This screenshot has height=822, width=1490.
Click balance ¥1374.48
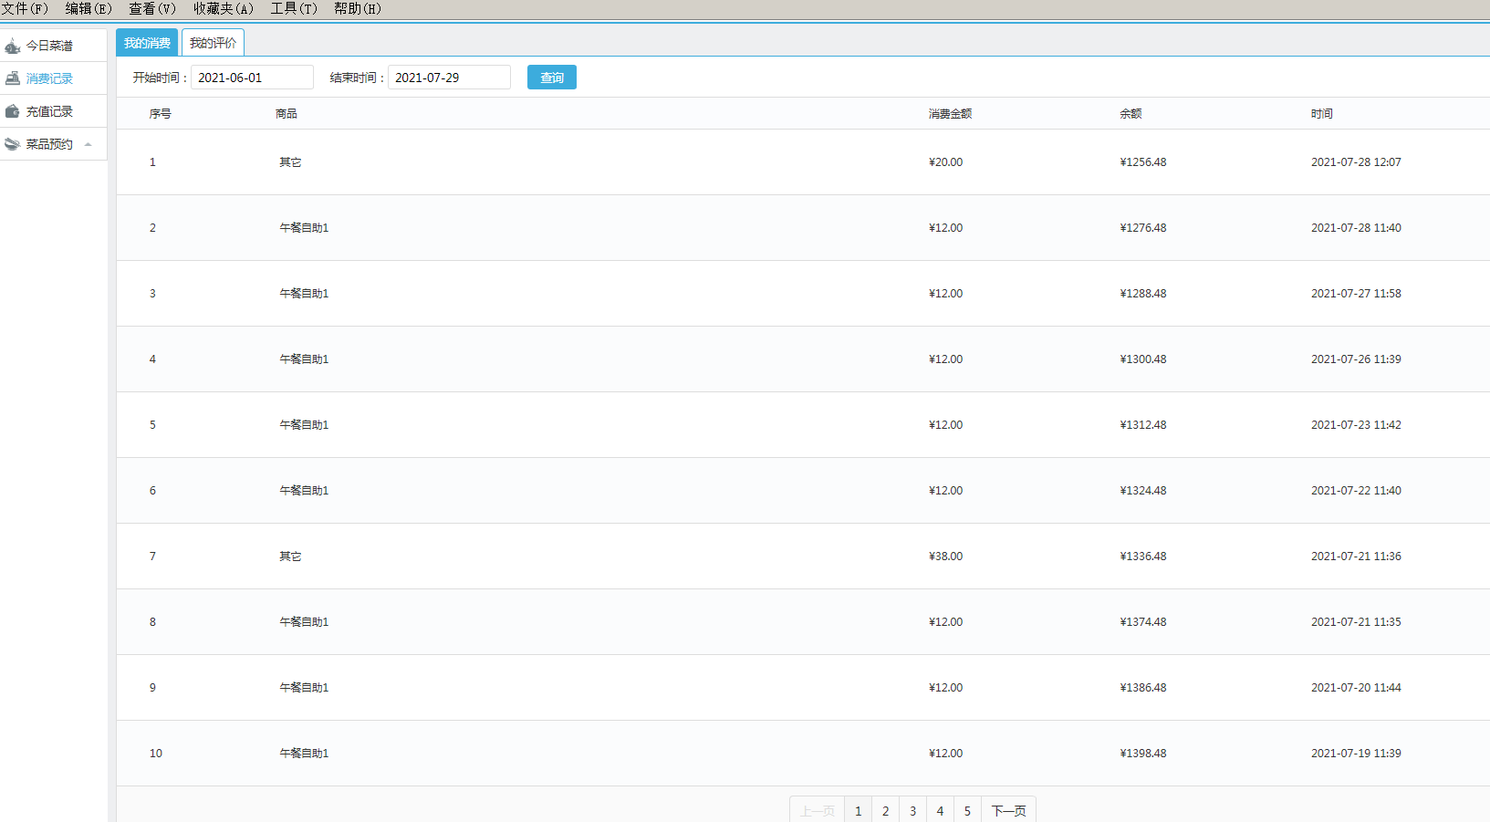point(1143,622)
